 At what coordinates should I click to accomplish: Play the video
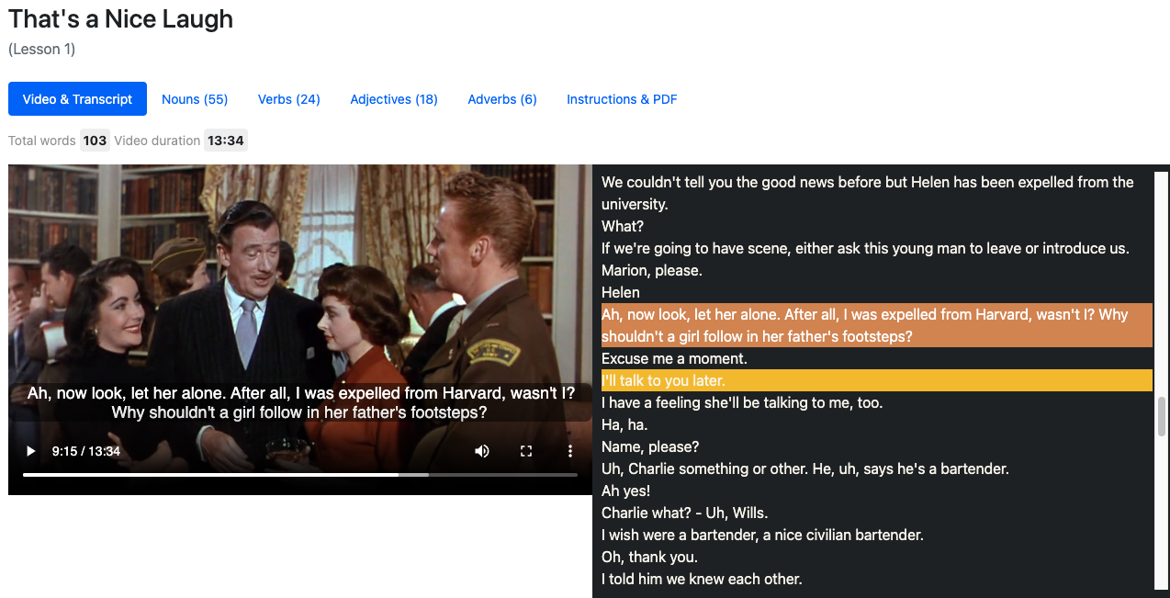coord(31,451)
